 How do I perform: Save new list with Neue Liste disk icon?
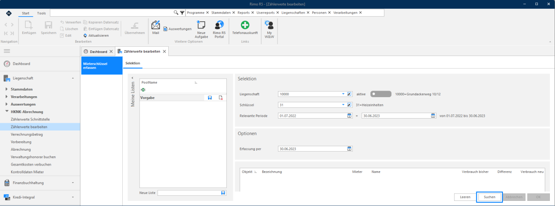pyautogui.click(x=223, y=193)
